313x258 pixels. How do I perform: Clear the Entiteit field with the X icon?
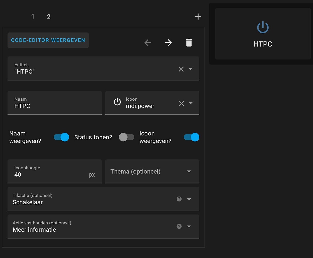coord(181,69)
